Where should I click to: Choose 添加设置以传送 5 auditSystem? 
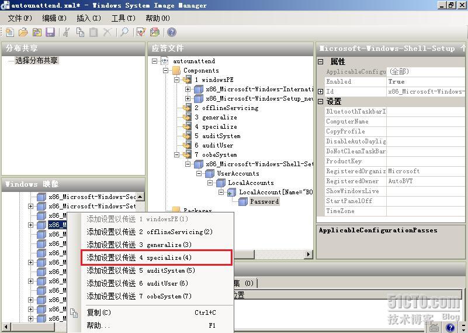(x=150, y=270)
